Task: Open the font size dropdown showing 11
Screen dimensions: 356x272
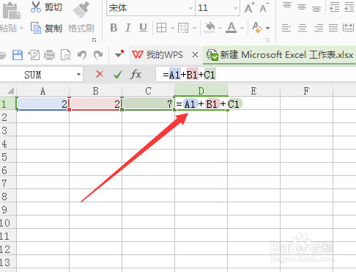Action: pyautogui.click(x=235, y=8)
